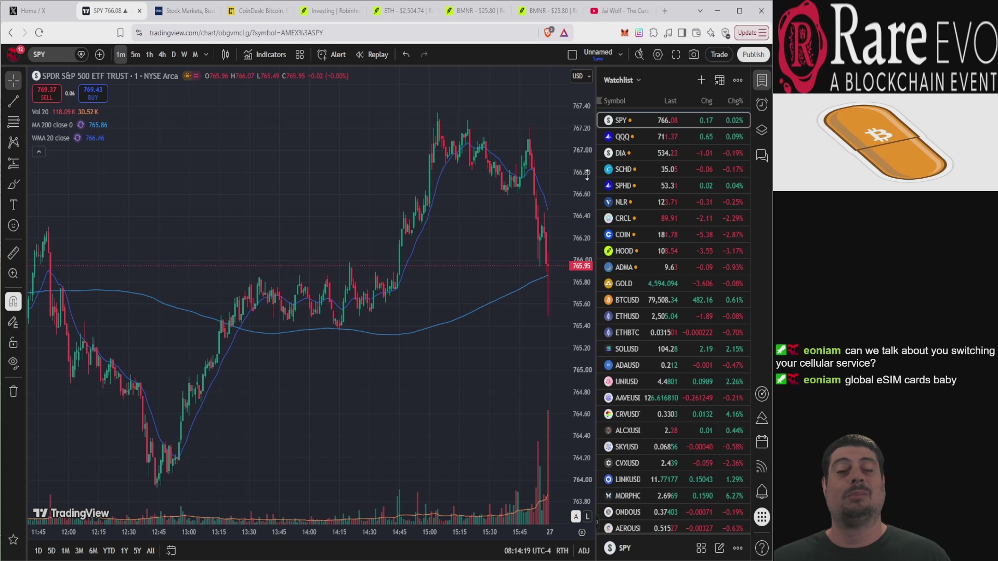Open Indicators menu

pos(265,55)
